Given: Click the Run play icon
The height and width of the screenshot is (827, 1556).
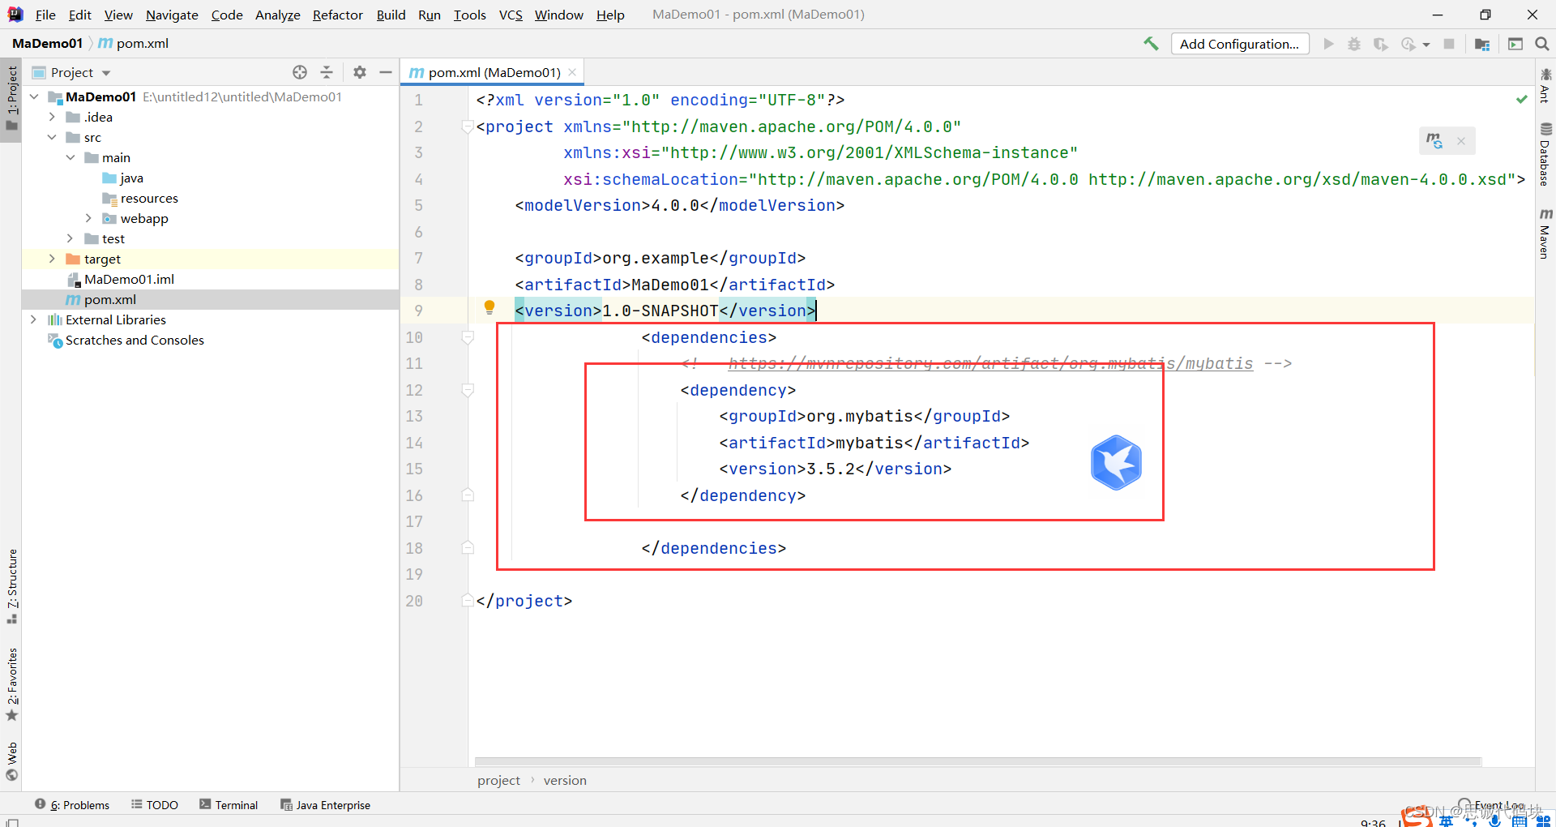Looking at the screenshot, I should 1328,44.
